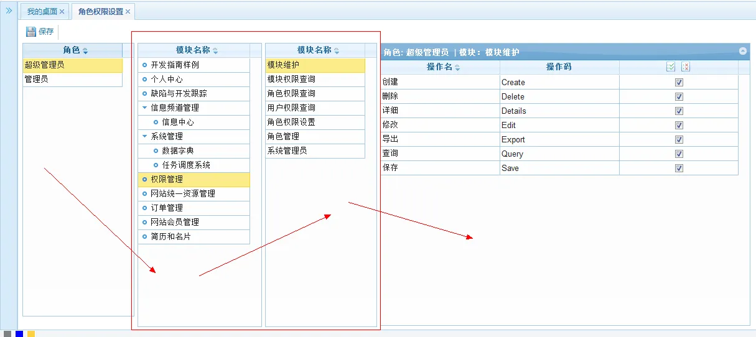The height and width of the screenshot is (337, 756).
Task: Select the 角色权限设置 module list row
Action: [315, 122]
